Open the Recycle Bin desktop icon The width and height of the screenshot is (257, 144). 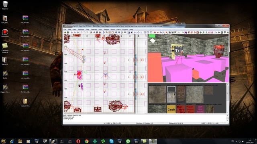[x=5, y=5]
